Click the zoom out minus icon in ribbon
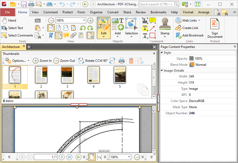This screenshot has width=238, height=163. coord(51,21)
